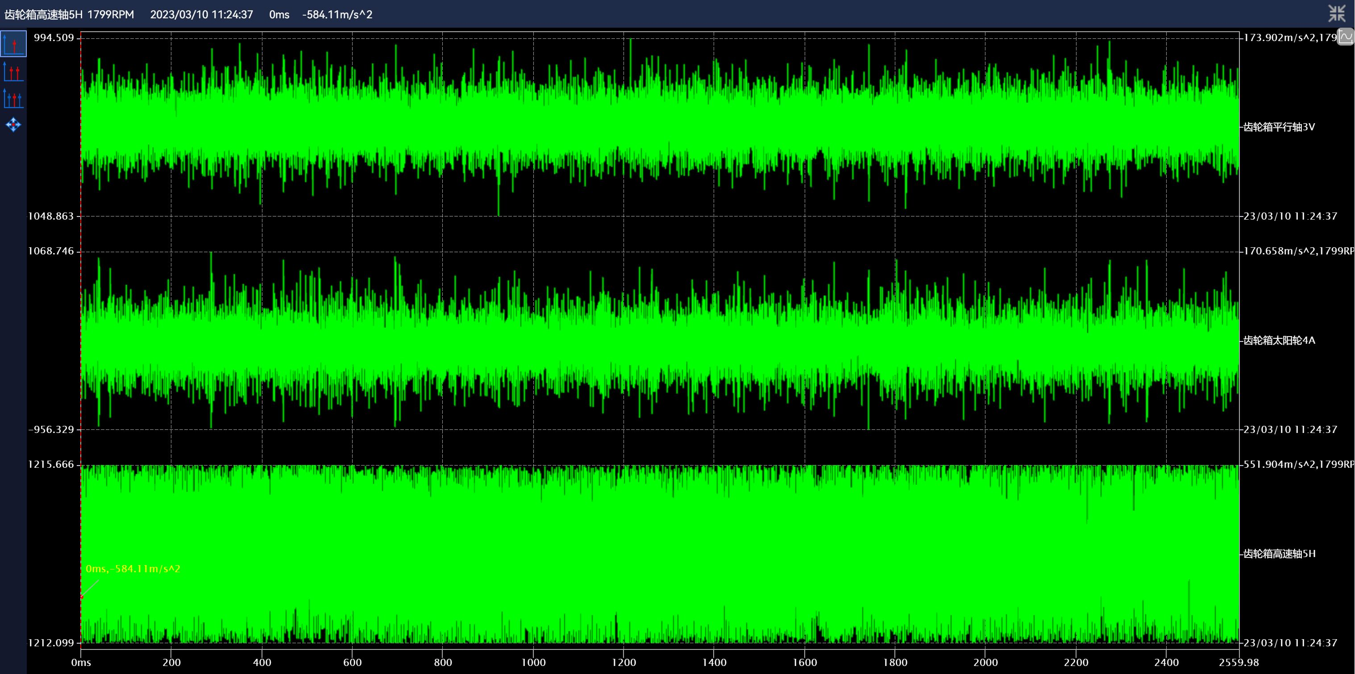
Task: Click the 齿轮箱太阳轮4A channel label
Action: (x=1279, y=341)
